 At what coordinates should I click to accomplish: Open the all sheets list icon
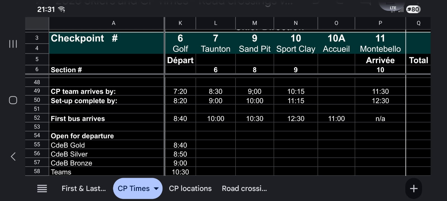coord(42,189)
